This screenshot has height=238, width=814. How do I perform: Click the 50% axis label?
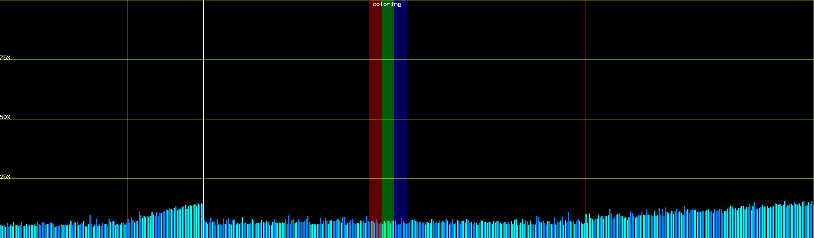[x=5, y=117]
